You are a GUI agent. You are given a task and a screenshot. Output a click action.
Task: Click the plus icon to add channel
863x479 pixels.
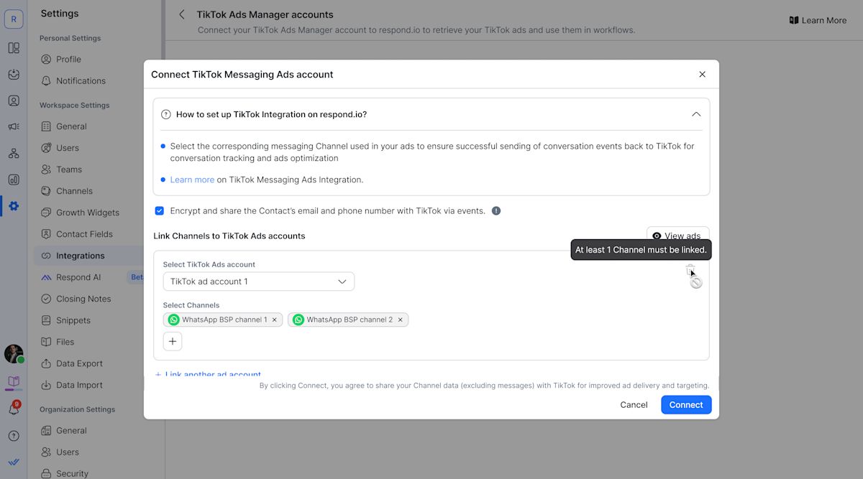(173, 341)
